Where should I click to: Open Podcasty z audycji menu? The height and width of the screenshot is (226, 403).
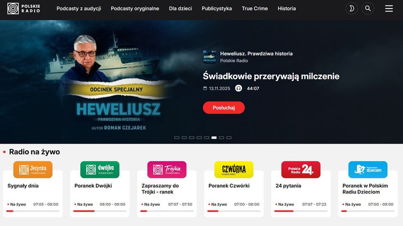coord(79,9)
